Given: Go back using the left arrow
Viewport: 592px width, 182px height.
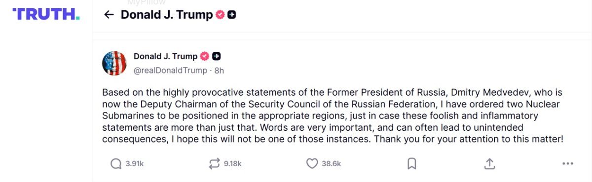Looking at the screenshot, I should click(109, 15).
